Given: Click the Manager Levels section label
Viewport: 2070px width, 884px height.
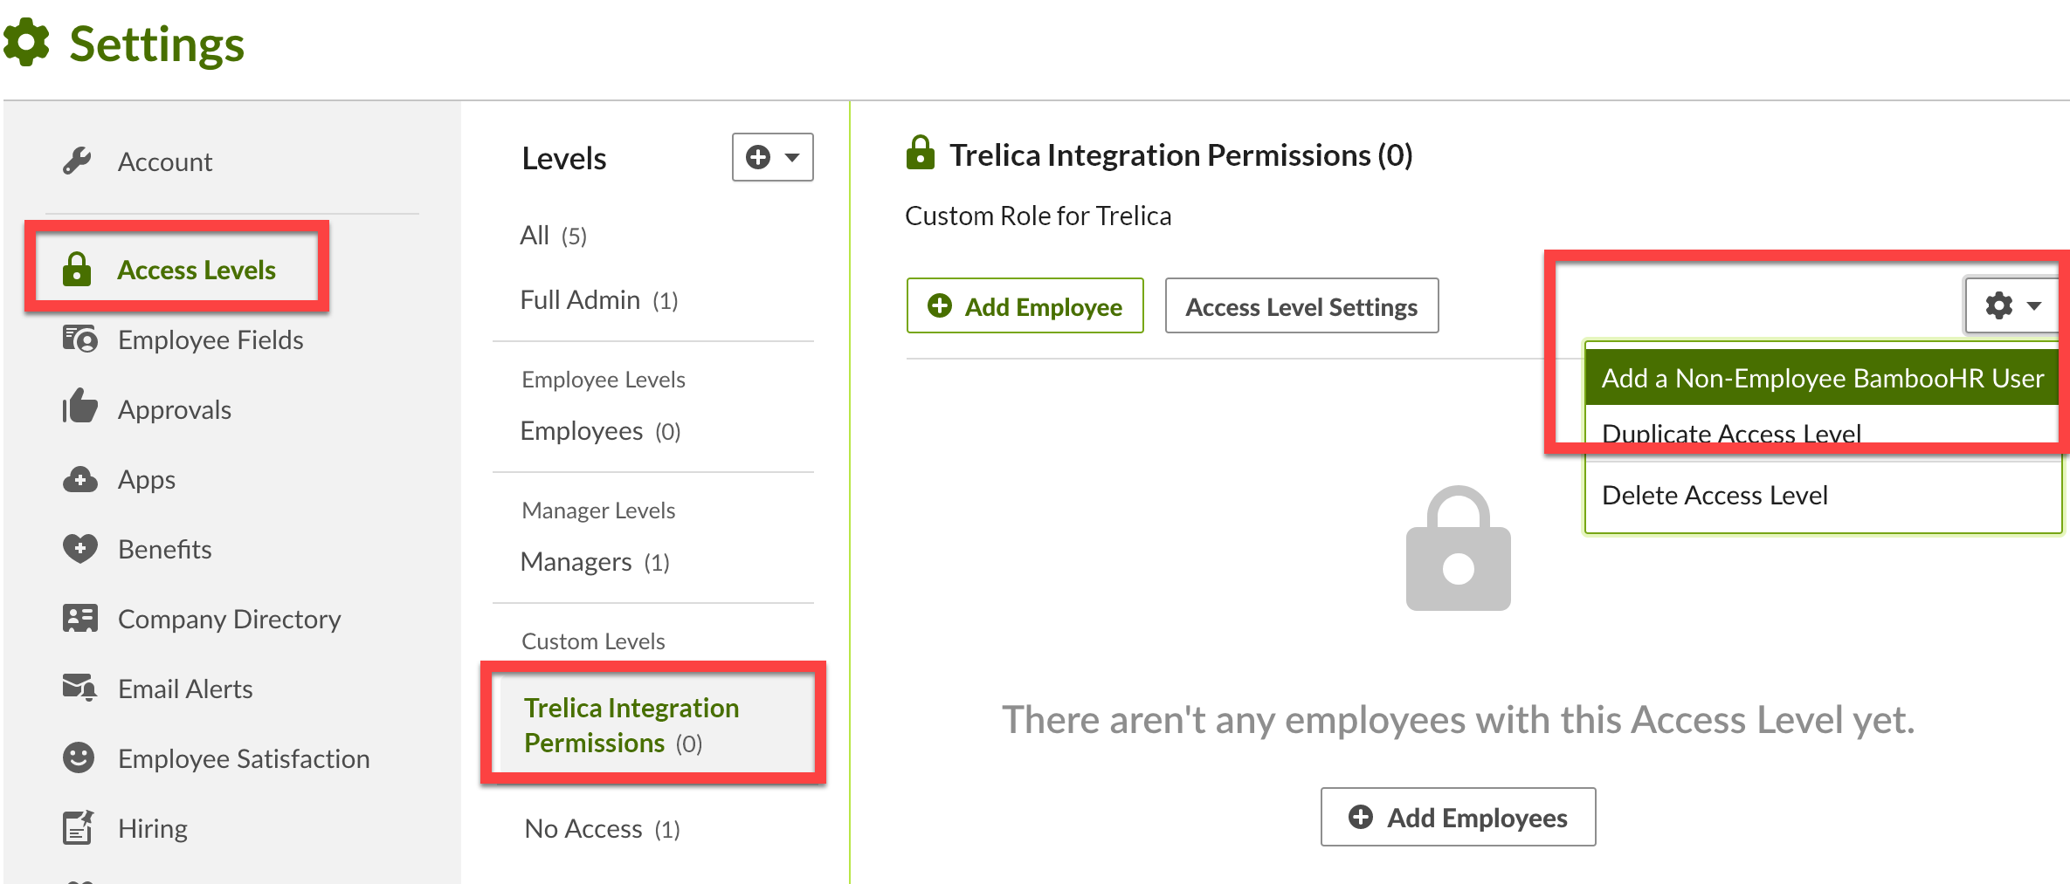Looking at the screenshot, I should click(598, 510).
